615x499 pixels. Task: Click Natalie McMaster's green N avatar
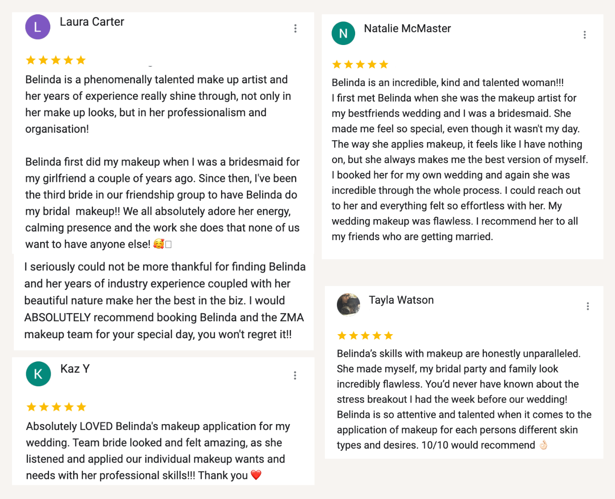[343, 33]
